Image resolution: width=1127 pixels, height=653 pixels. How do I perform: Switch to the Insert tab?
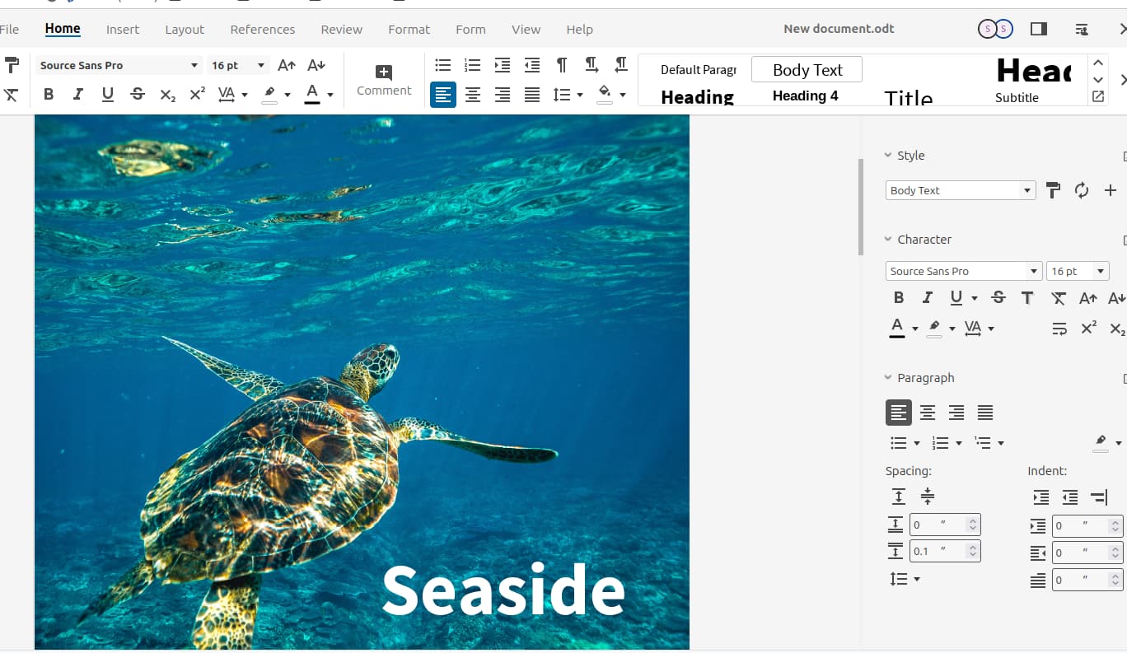point(123,29)
